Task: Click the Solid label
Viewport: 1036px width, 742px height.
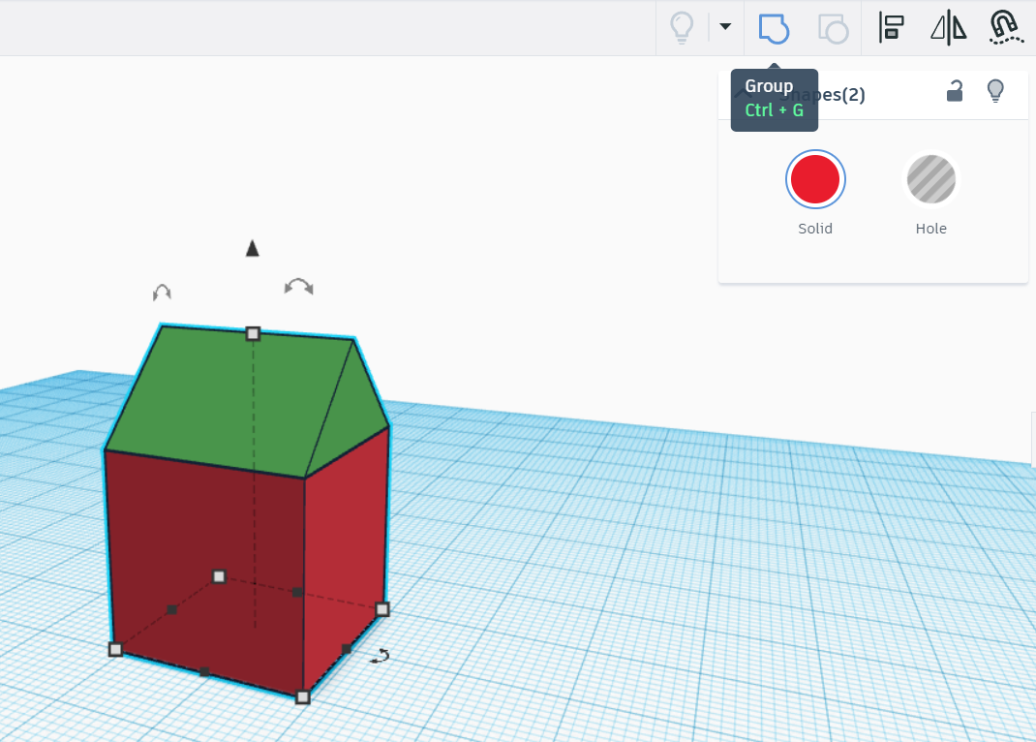Action: (x=814, y=229)
